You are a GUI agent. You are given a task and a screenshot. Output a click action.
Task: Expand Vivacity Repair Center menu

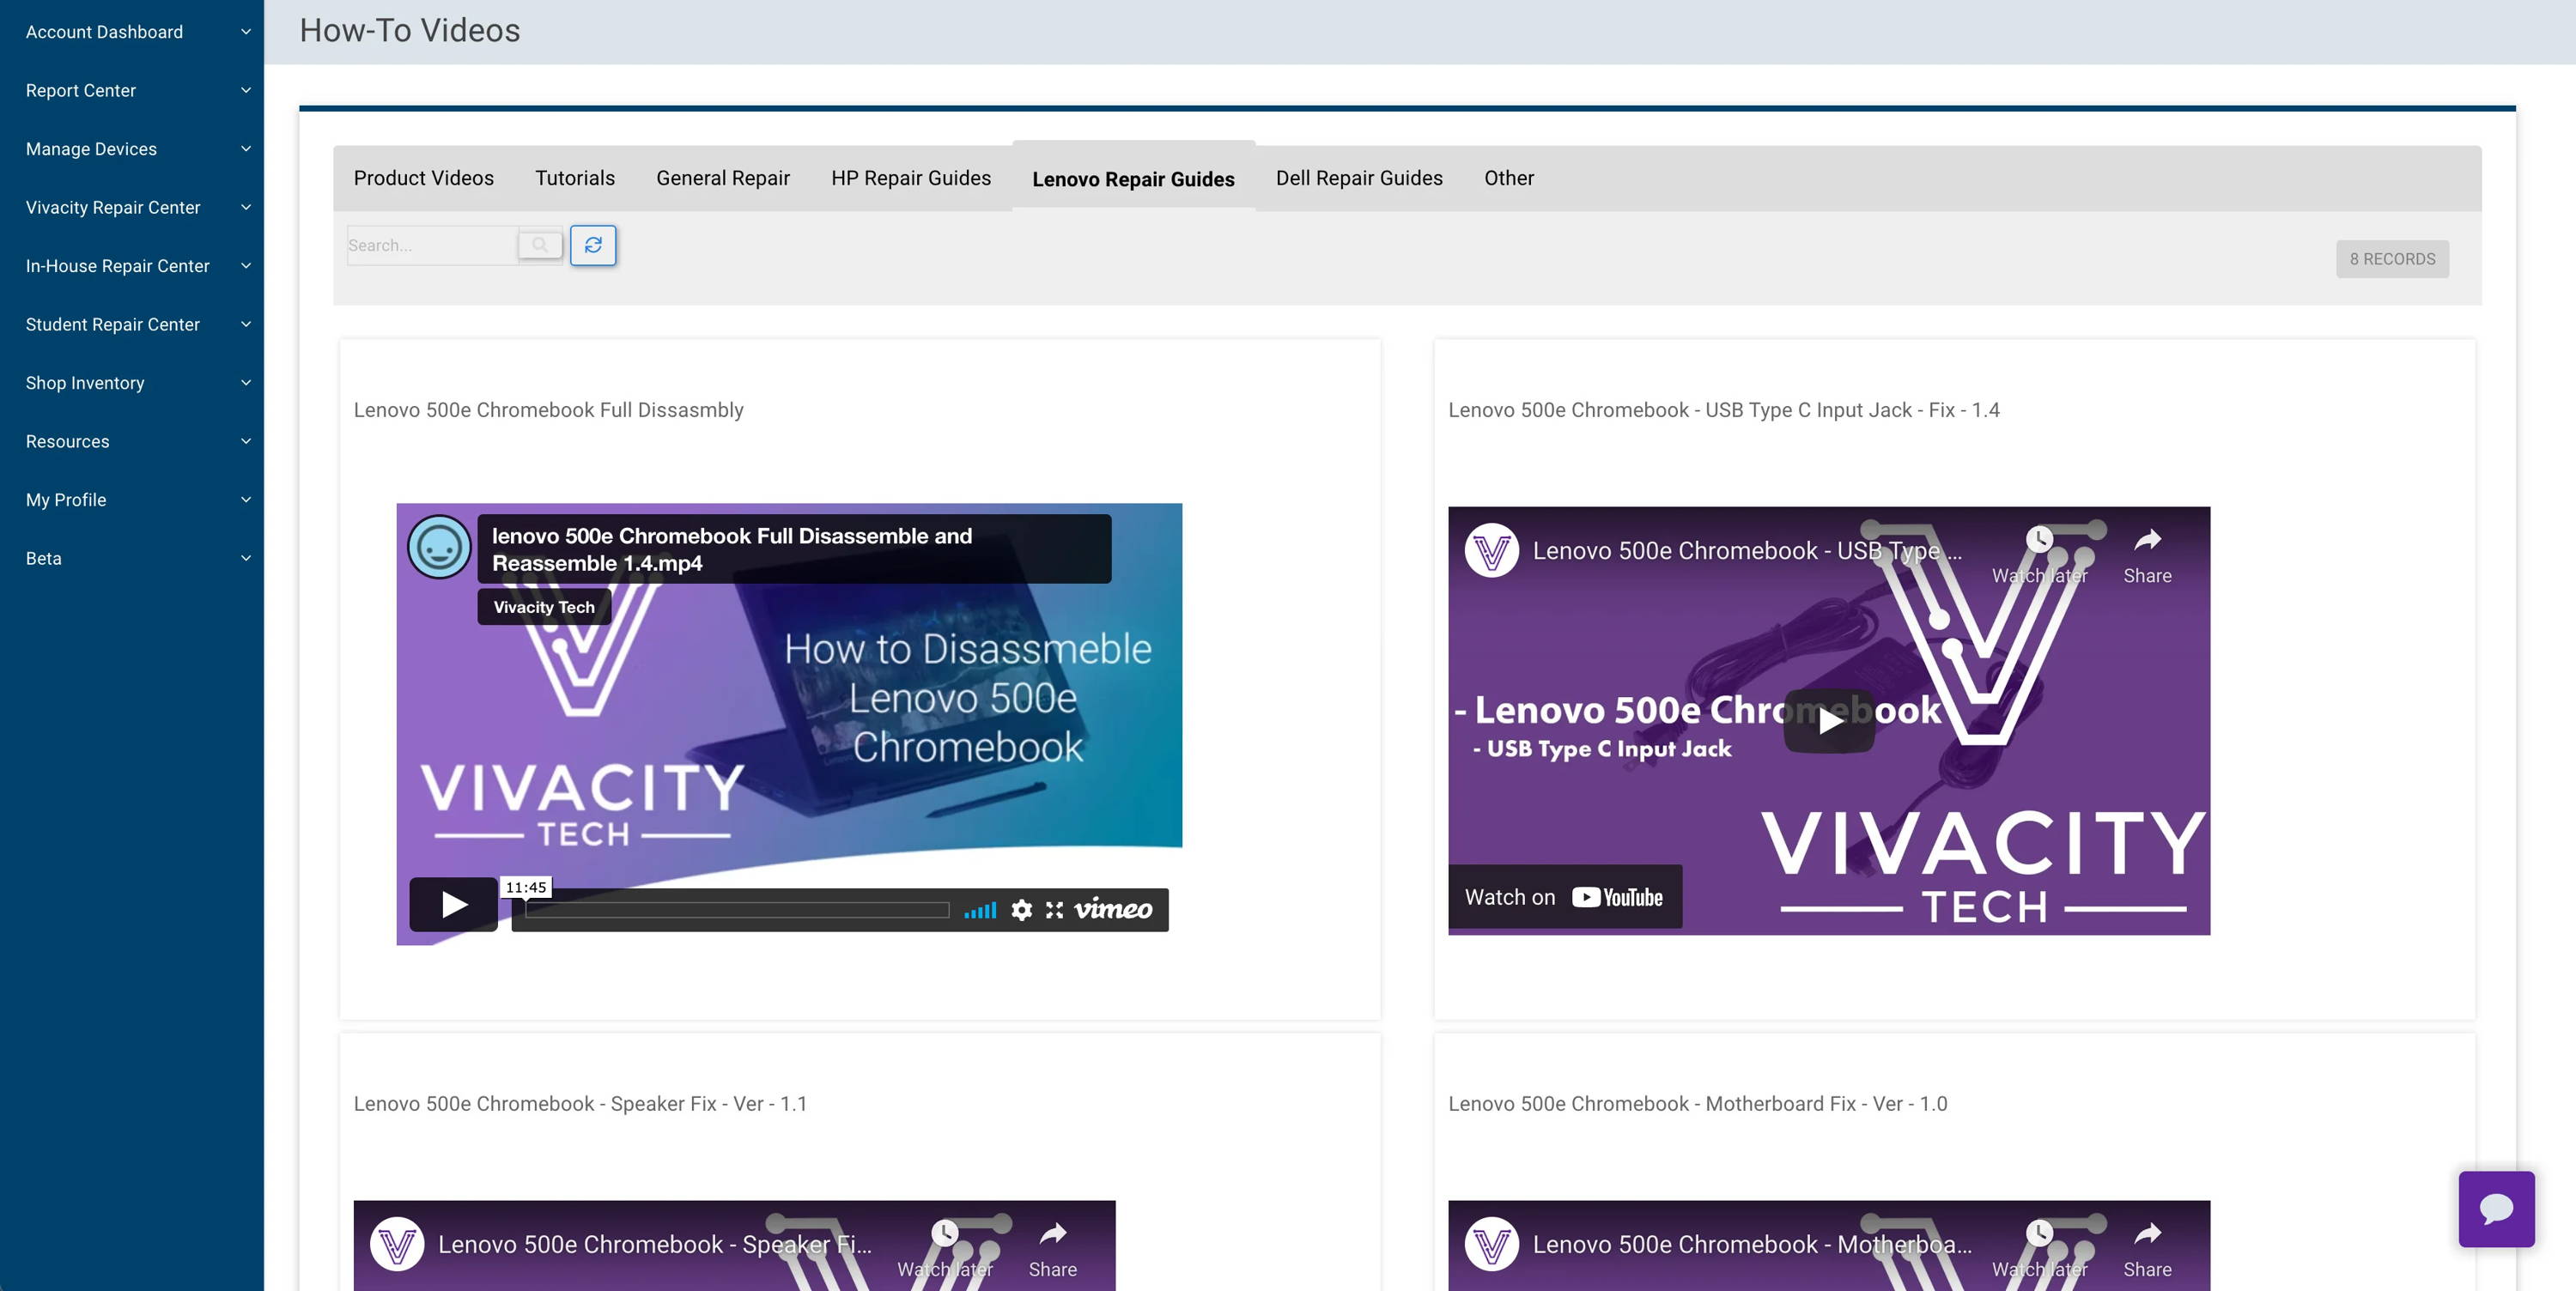(132, 207)
